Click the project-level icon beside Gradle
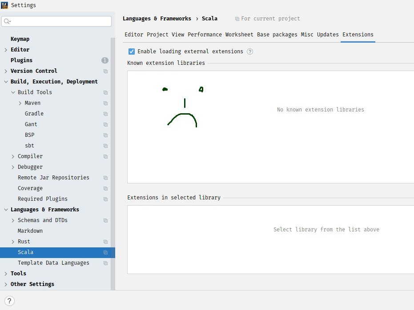 [106, 114]
